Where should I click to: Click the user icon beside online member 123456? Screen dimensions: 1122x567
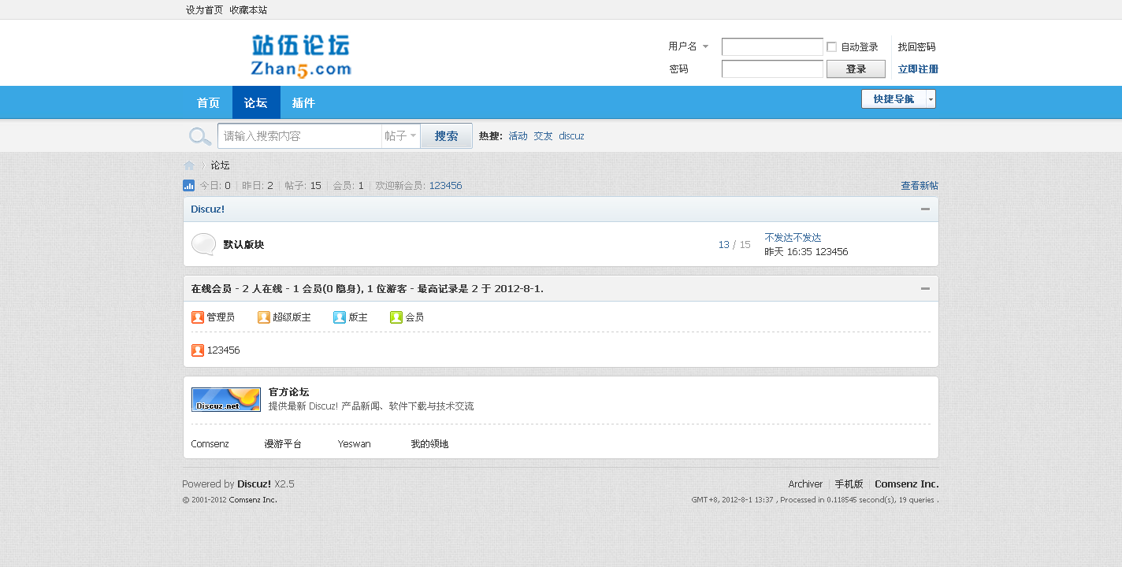(197, 350)
